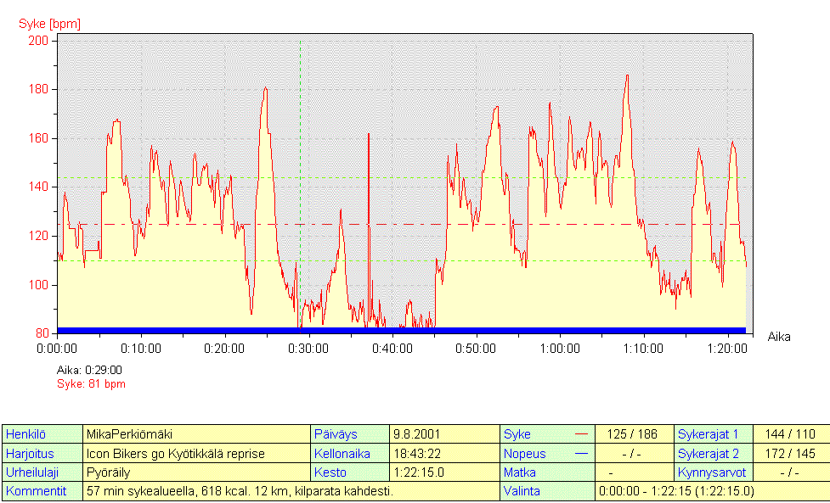Viewport: 830px width, 503px height.
Task: Click the Syke line legend dash
Action: tap(581, 434)
